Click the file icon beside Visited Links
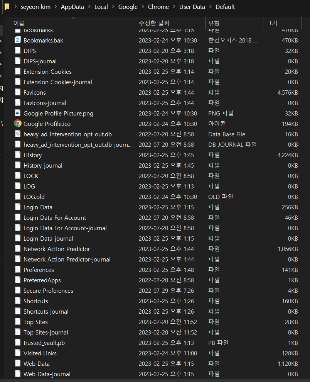310x382 pixels. click(x=18, y=353)
